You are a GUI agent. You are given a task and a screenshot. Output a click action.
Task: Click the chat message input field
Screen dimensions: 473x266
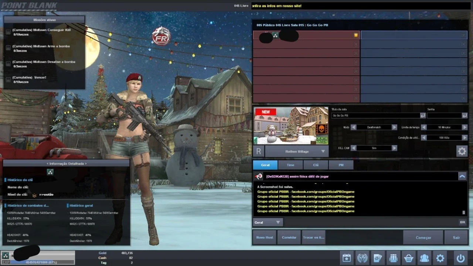(x=371, y=222)
